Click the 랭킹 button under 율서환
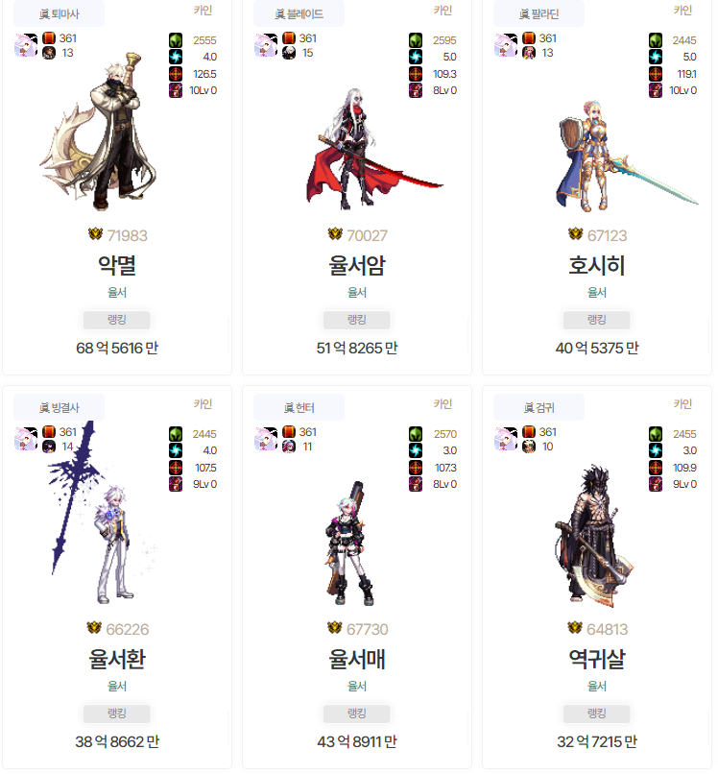Viewport: 718px width, 774px height. click(116, 714)
